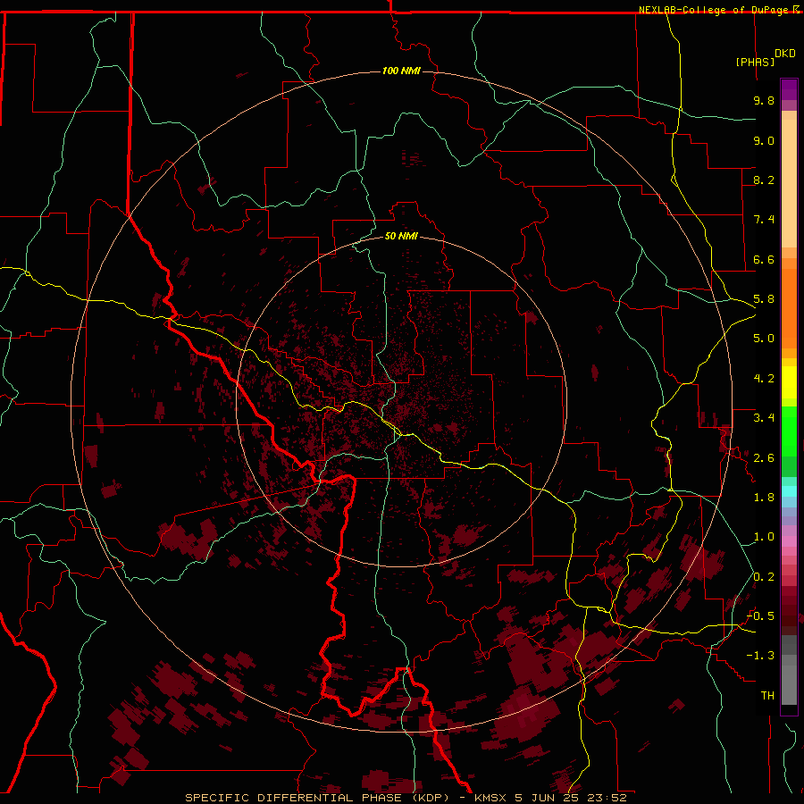Click the 7.4 value on the scale
Screen dimensions: 804x804
764,220
